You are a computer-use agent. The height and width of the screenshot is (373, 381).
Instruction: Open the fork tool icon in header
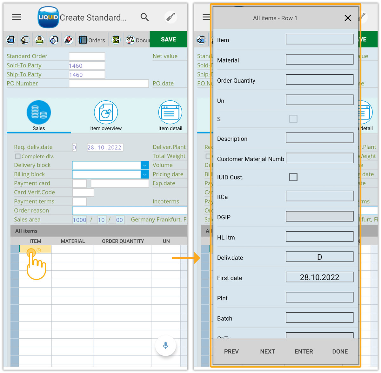click(x=171, y=17)
